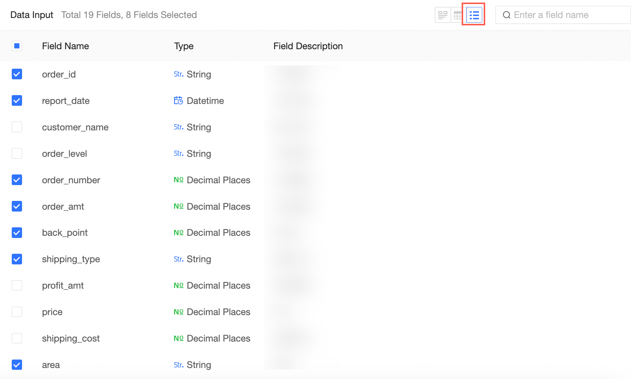Click the Datetime type label for report_date

[x=205, y=101]
